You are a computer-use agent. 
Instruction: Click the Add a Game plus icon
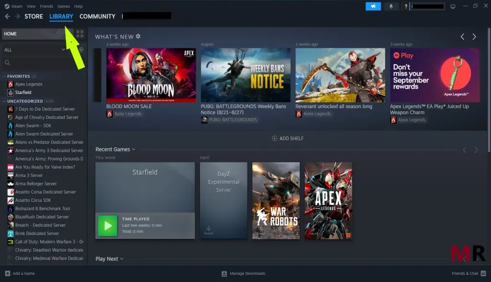click(x=8, y=273)
